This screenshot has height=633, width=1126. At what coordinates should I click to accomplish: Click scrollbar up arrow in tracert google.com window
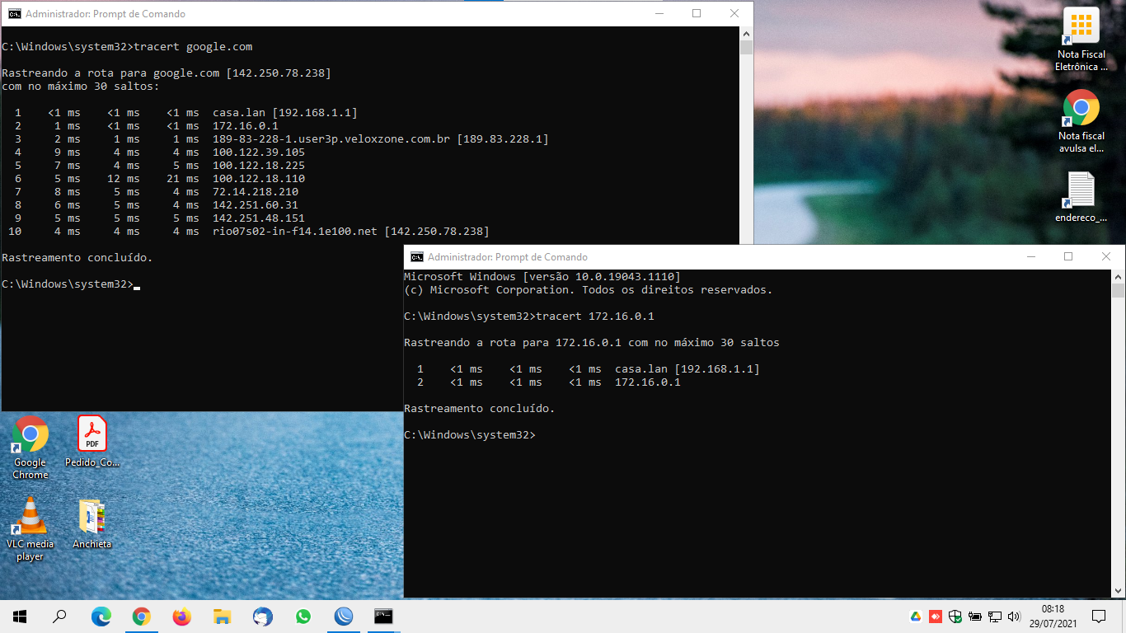747,33
